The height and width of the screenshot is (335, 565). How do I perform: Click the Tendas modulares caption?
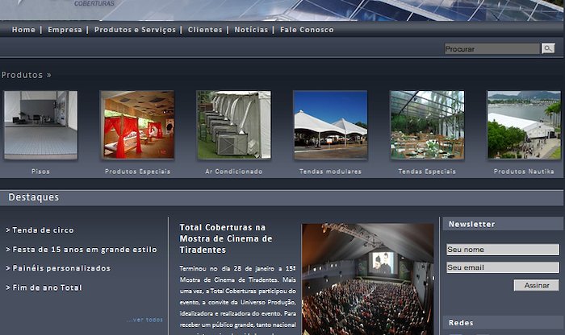[330, 172]
